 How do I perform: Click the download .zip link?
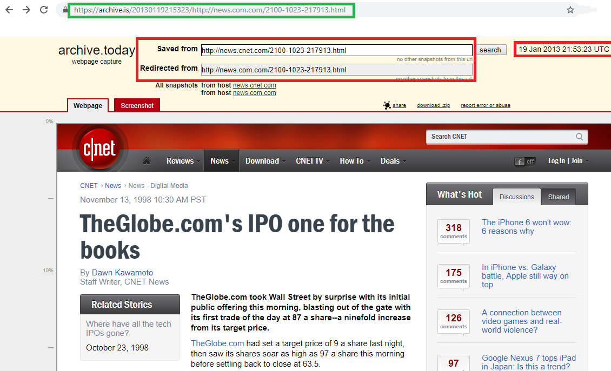click(433, 105)
